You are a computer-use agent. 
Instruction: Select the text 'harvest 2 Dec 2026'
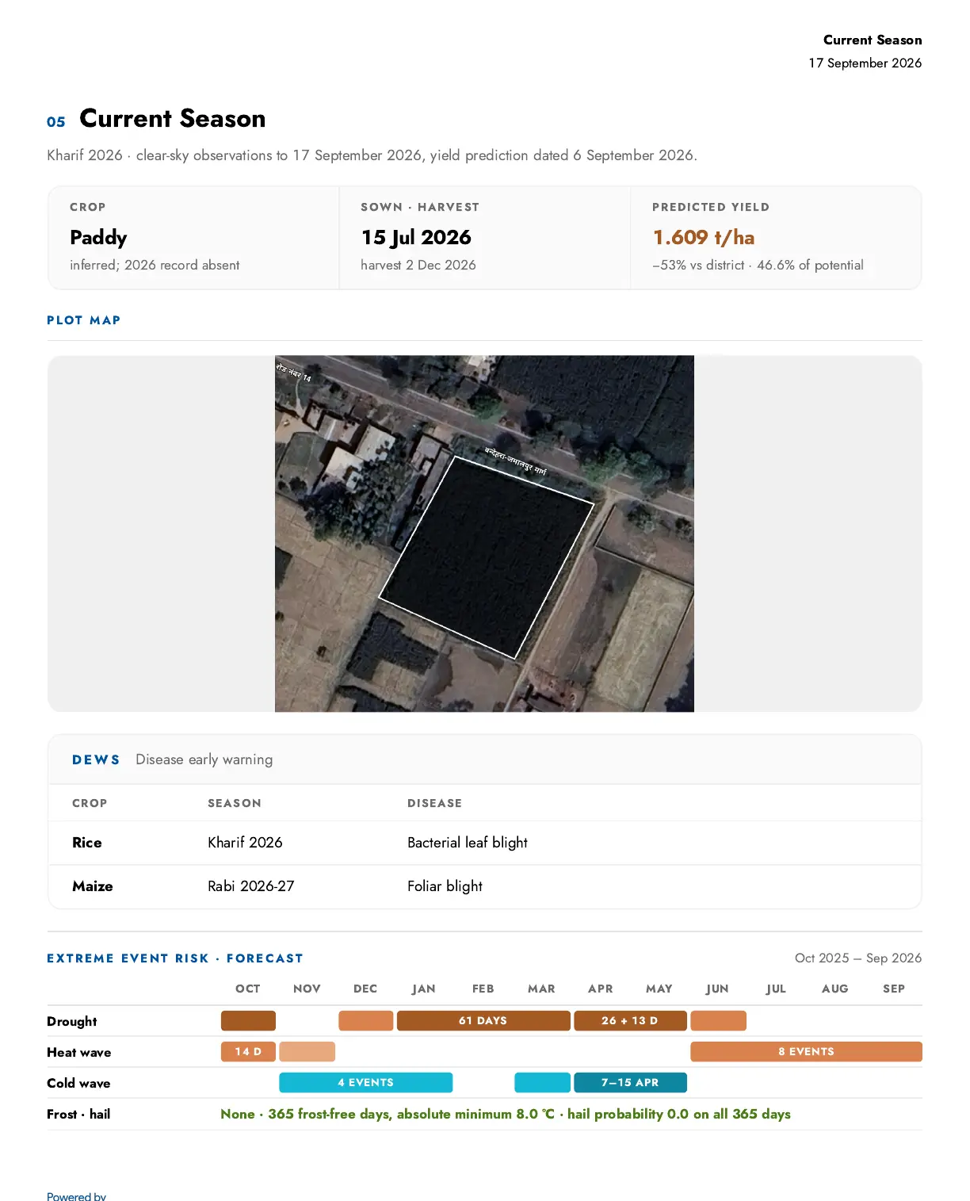418,265
